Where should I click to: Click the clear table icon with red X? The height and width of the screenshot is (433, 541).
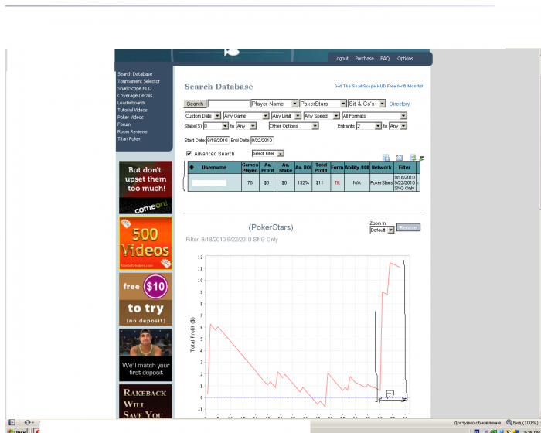(400, 158)
